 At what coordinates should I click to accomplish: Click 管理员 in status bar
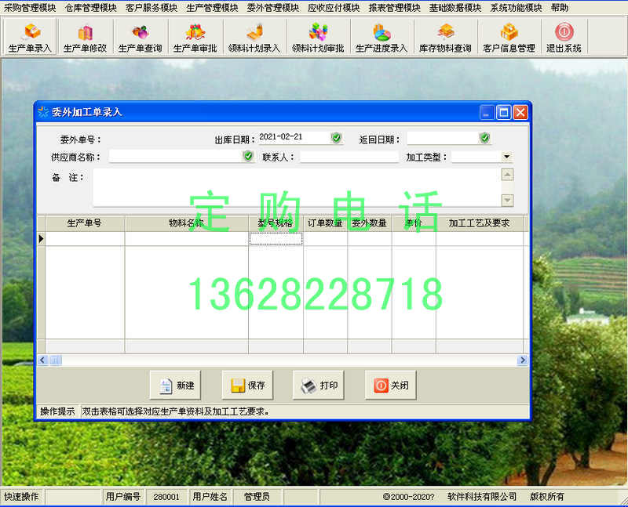(x=257, y=497)
